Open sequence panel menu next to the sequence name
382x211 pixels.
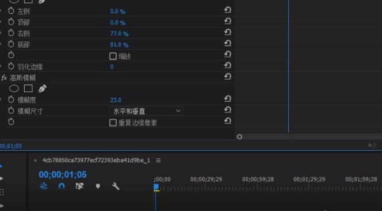click(158, 161)
